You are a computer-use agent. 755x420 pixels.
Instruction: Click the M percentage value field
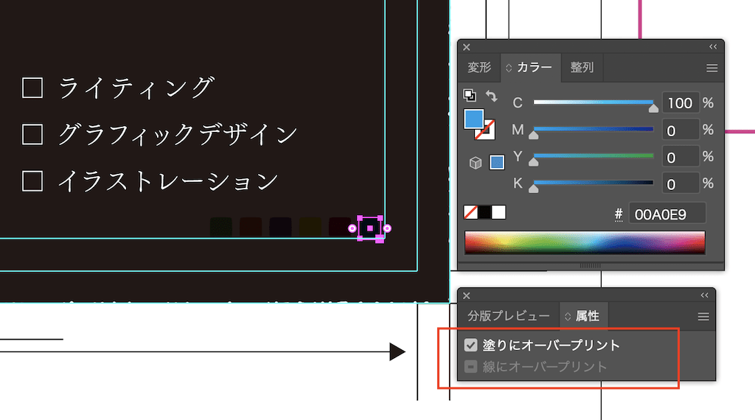681,130
